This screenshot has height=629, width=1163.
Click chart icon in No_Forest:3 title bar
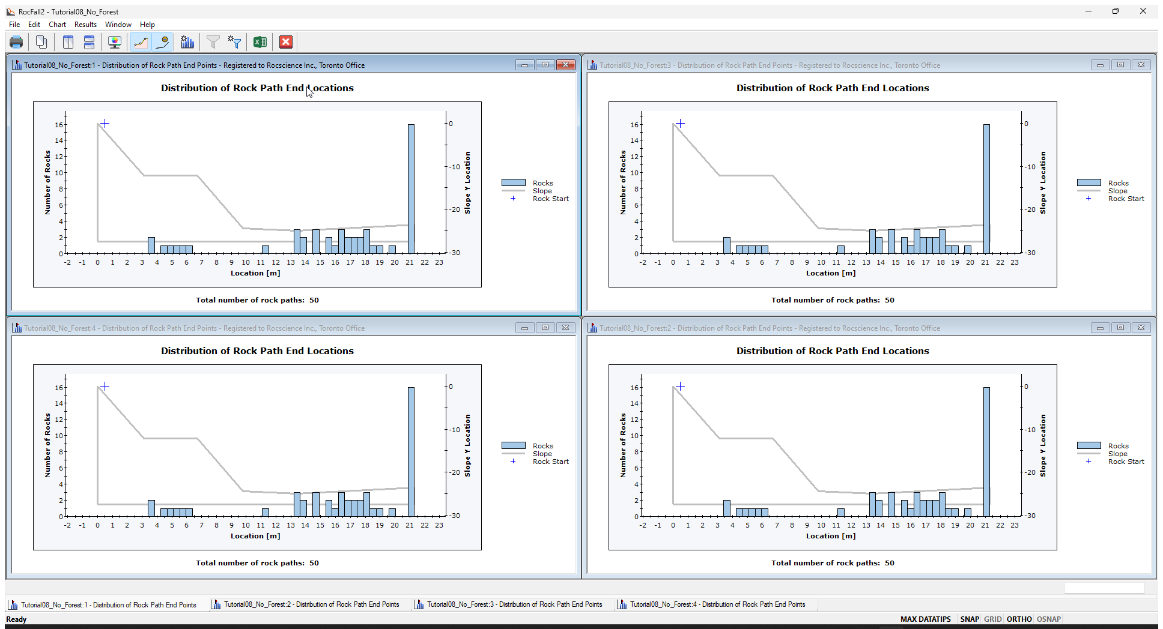tap(592, 65)
